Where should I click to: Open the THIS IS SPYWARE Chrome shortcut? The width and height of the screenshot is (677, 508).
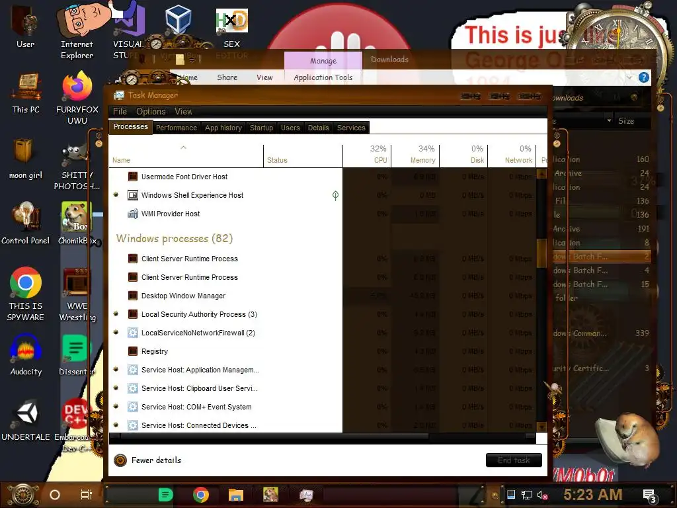coord(26,294)
